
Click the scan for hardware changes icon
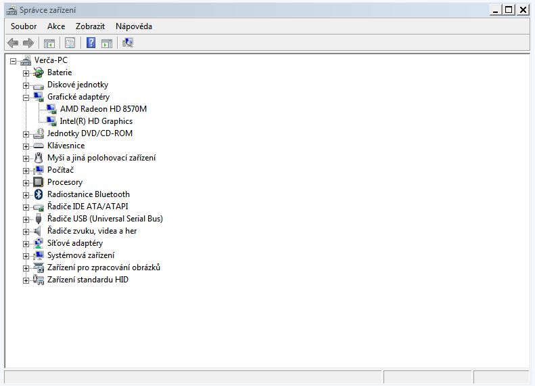128,43
